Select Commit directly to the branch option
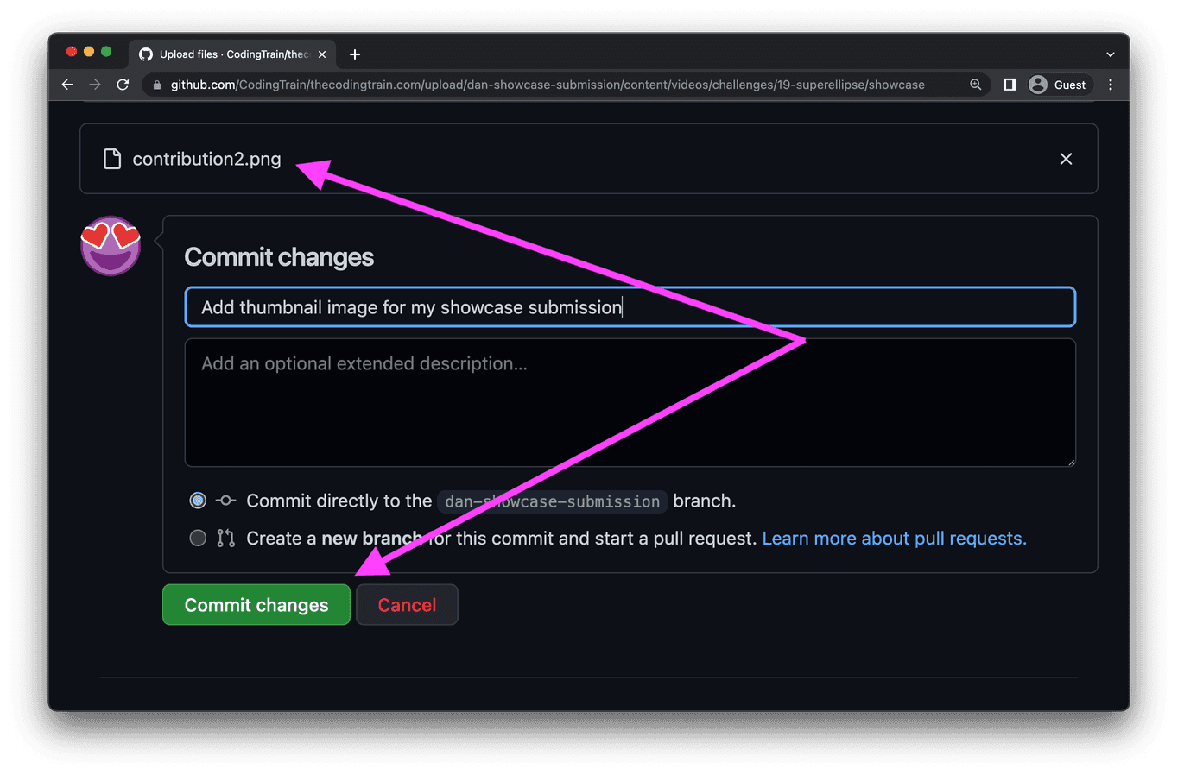1178x775 pixels. click(198, 501)
